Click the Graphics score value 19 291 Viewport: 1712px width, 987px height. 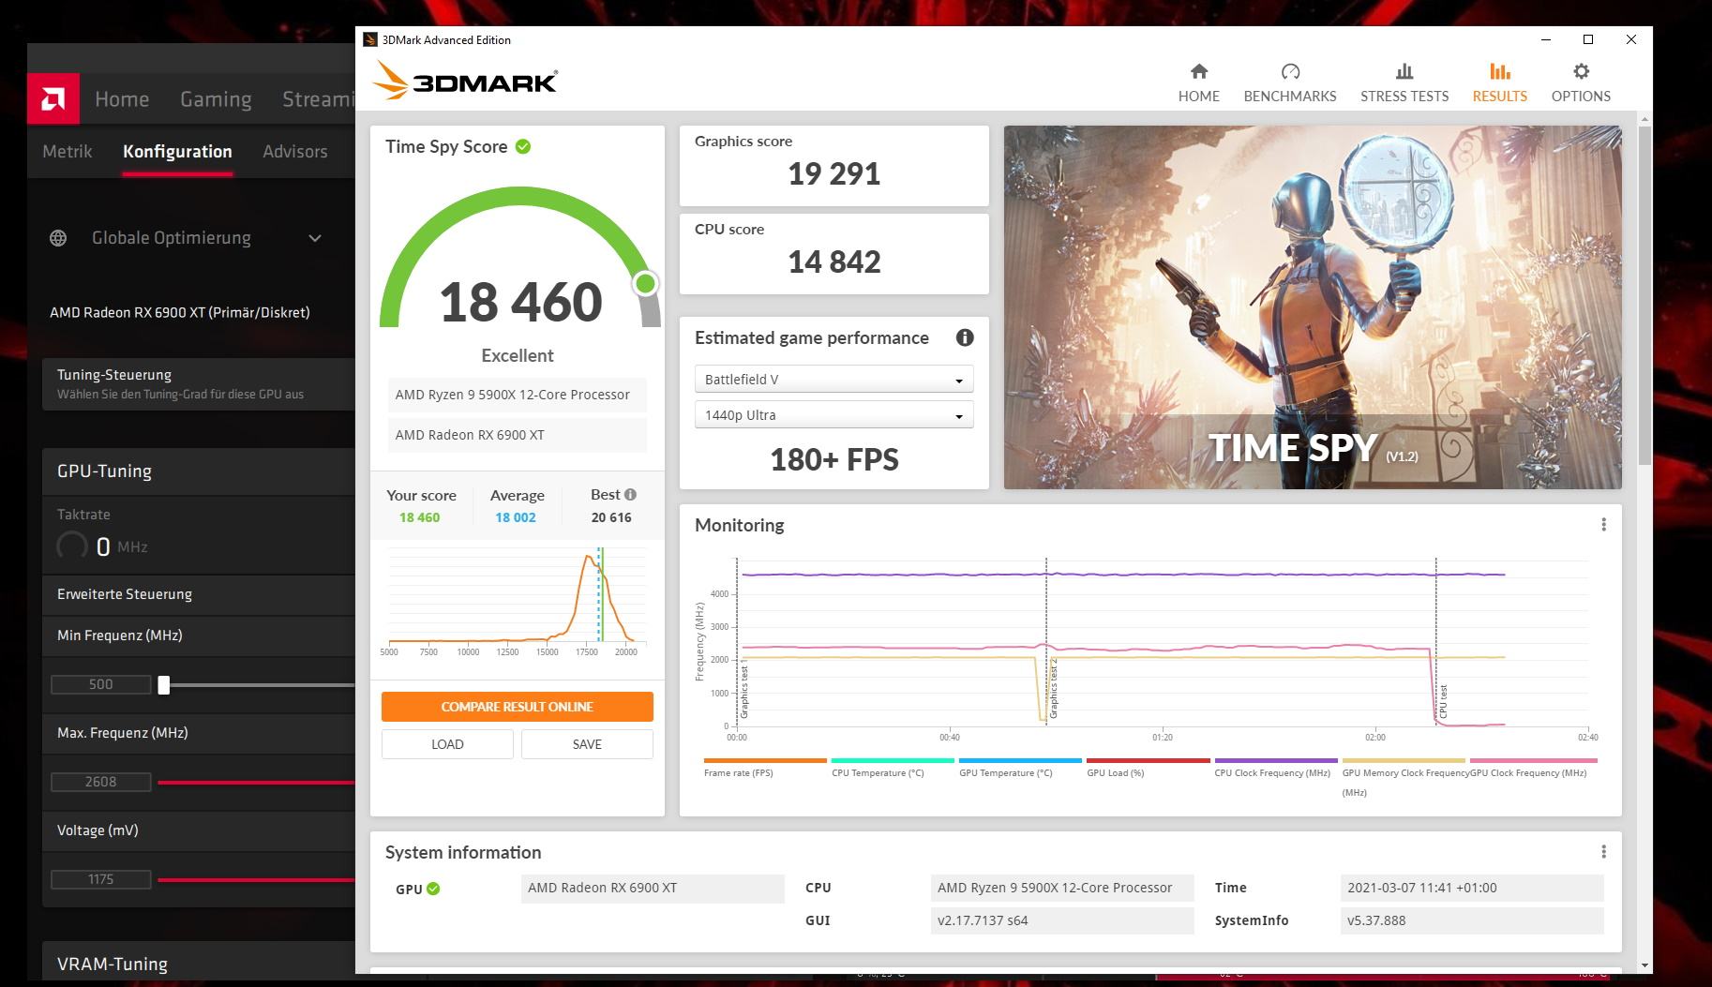833,173
